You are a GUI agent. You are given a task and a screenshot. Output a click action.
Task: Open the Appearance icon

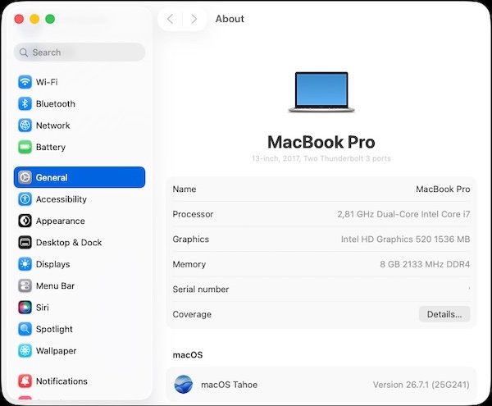pos(25,221)
